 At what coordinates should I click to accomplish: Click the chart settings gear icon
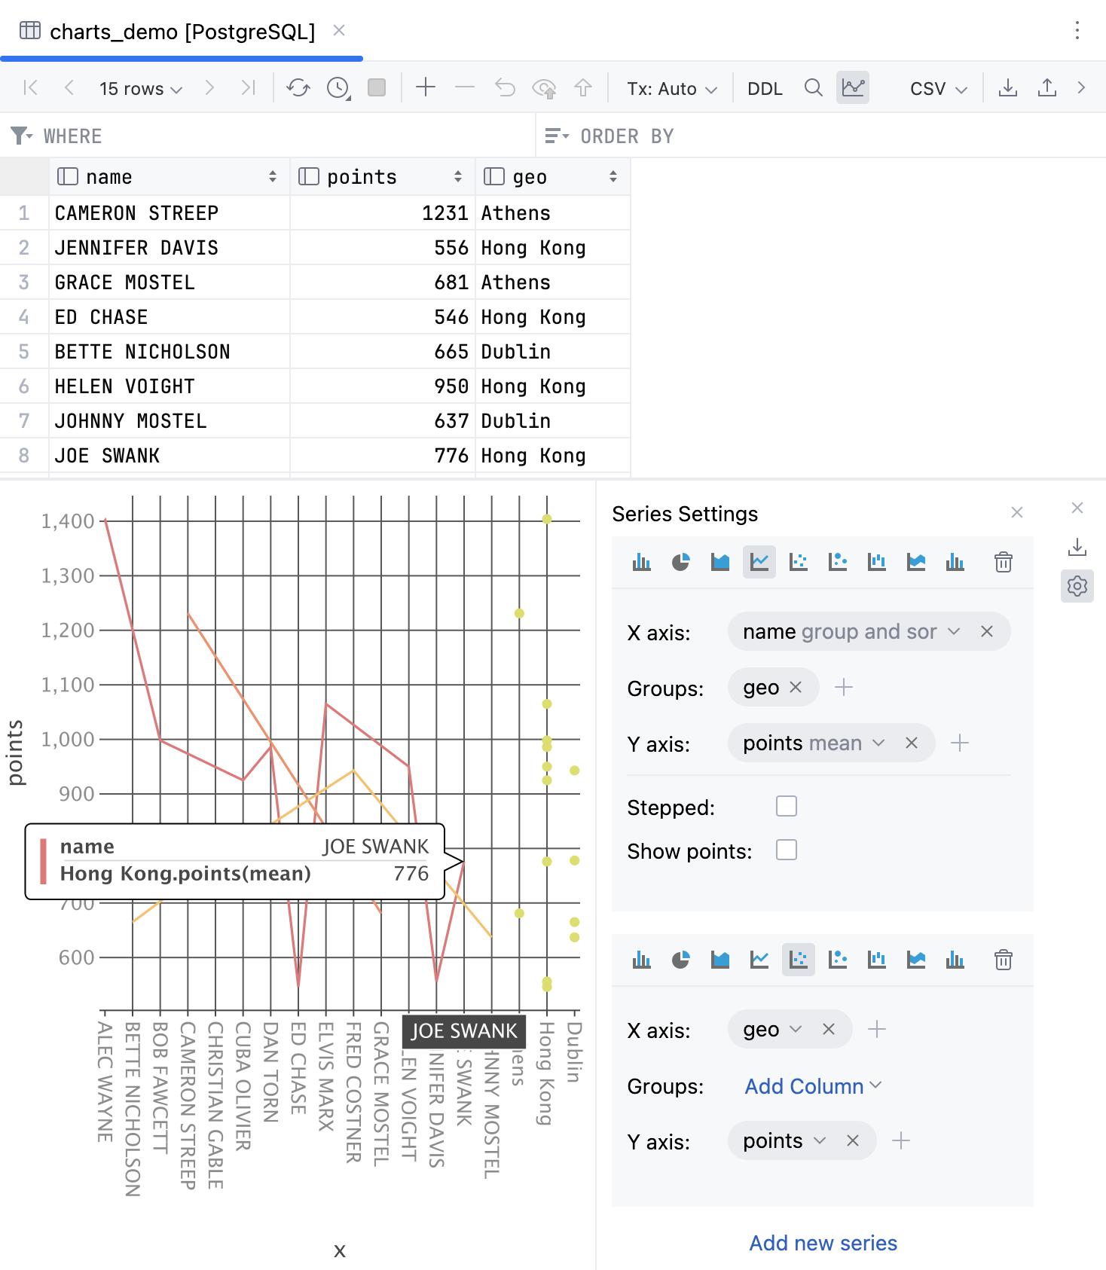[1077, 586]
